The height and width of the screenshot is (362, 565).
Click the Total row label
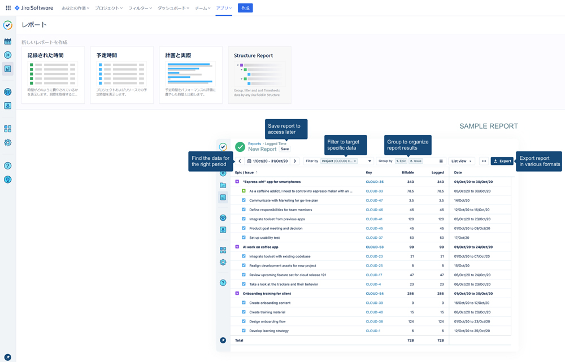(239, 340)
